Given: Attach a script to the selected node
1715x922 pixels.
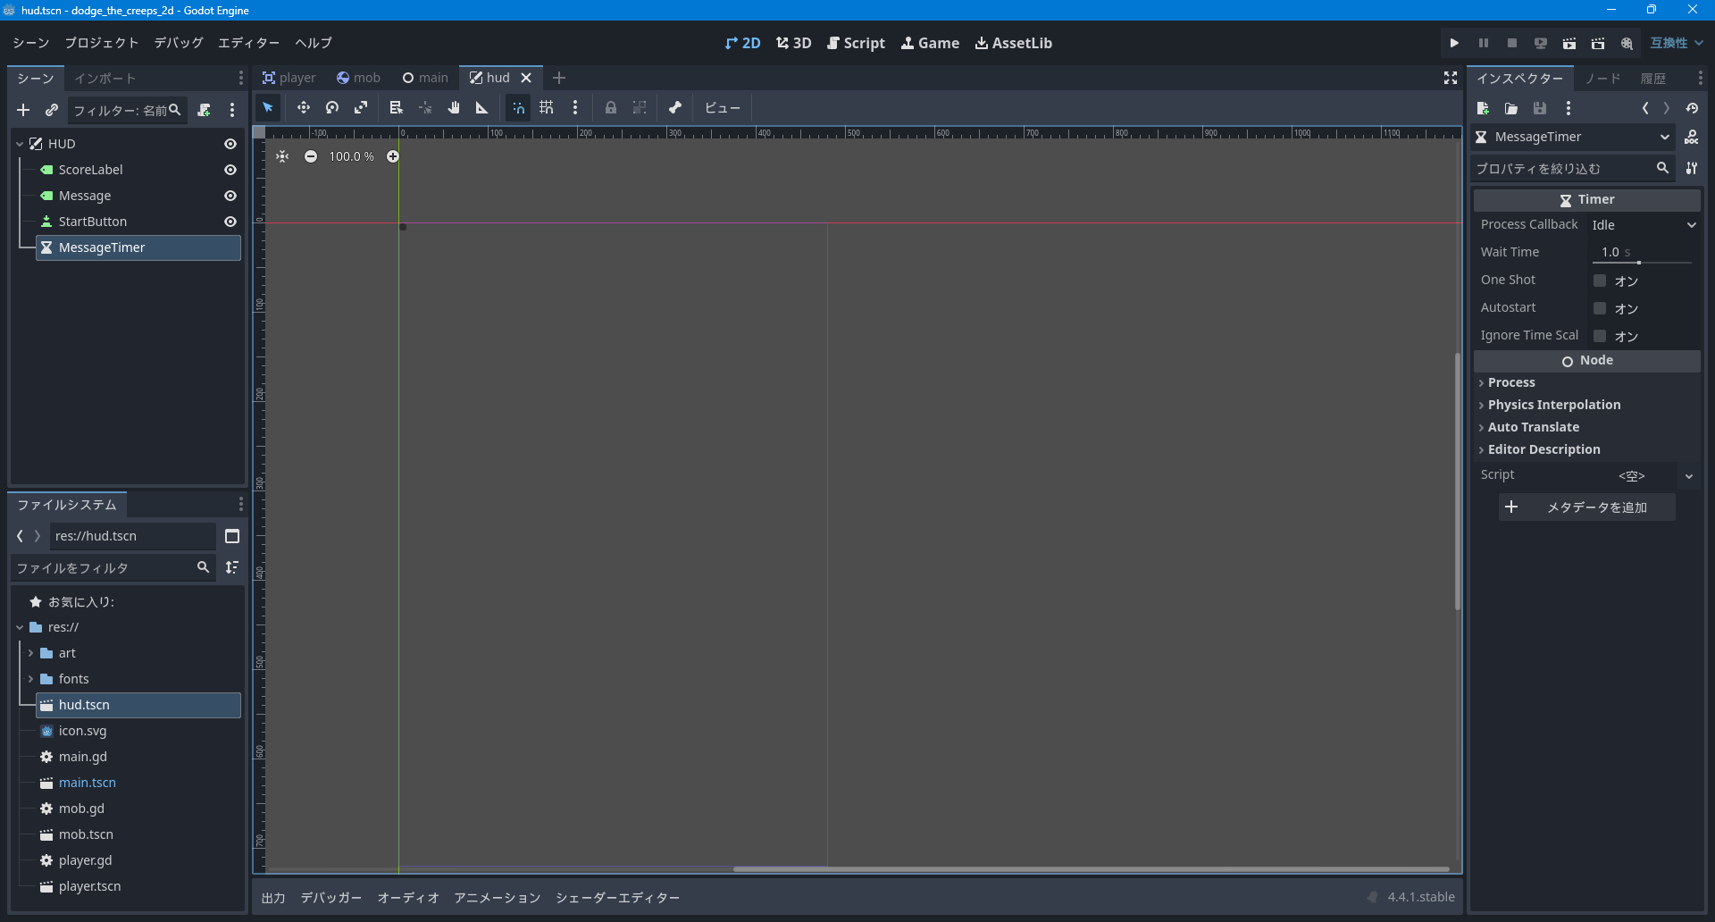Looking at the screenshot, I should pos(205,110).
